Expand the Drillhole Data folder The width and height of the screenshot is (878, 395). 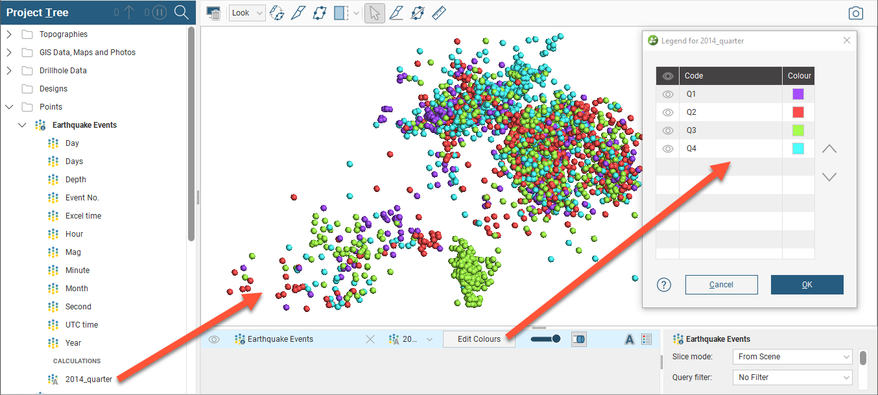[x=9, y=71]
